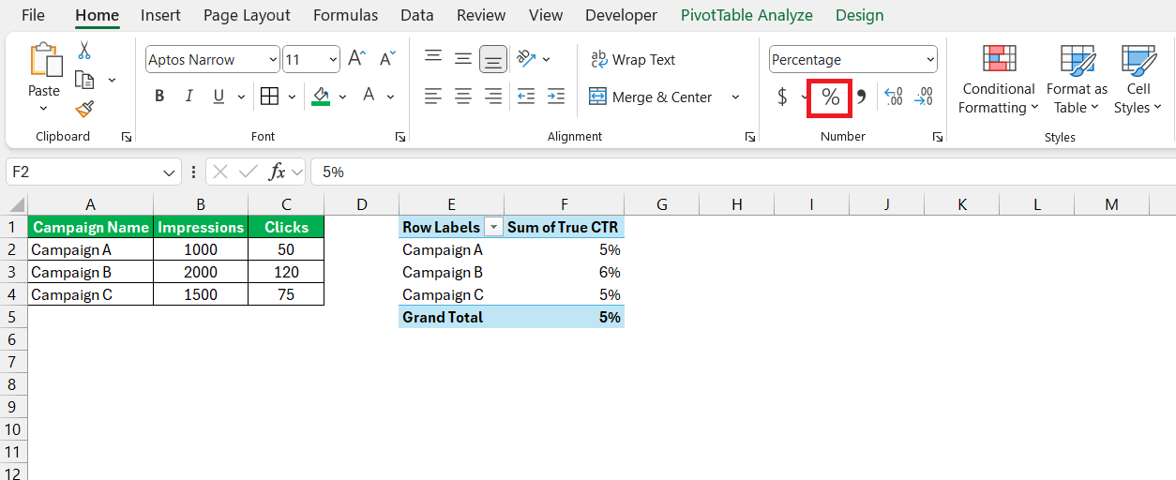Select row 7 header
1176x480 pixels.
tap(13, 362)
